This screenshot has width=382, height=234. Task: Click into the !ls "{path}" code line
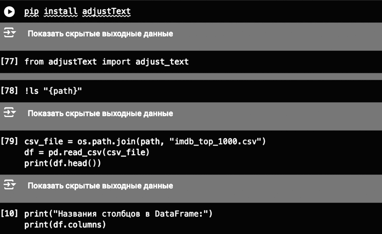pyautogui.click(x=53, y=92)
